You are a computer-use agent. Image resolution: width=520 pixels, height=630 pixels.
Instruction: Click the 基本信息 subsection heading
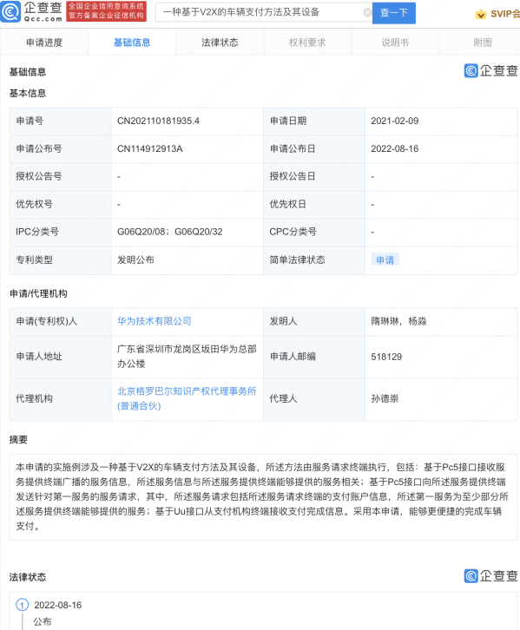(x=28, y=93)
